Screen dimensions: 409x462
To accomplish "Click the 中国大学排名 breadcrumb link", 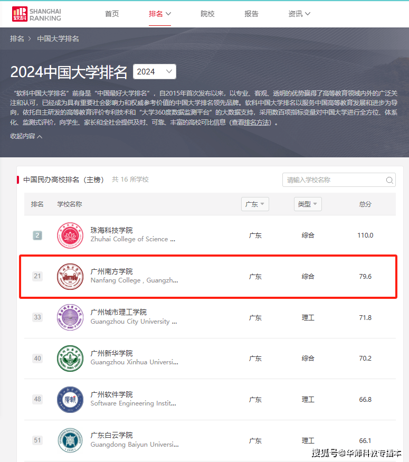I will tap(58, 39).
